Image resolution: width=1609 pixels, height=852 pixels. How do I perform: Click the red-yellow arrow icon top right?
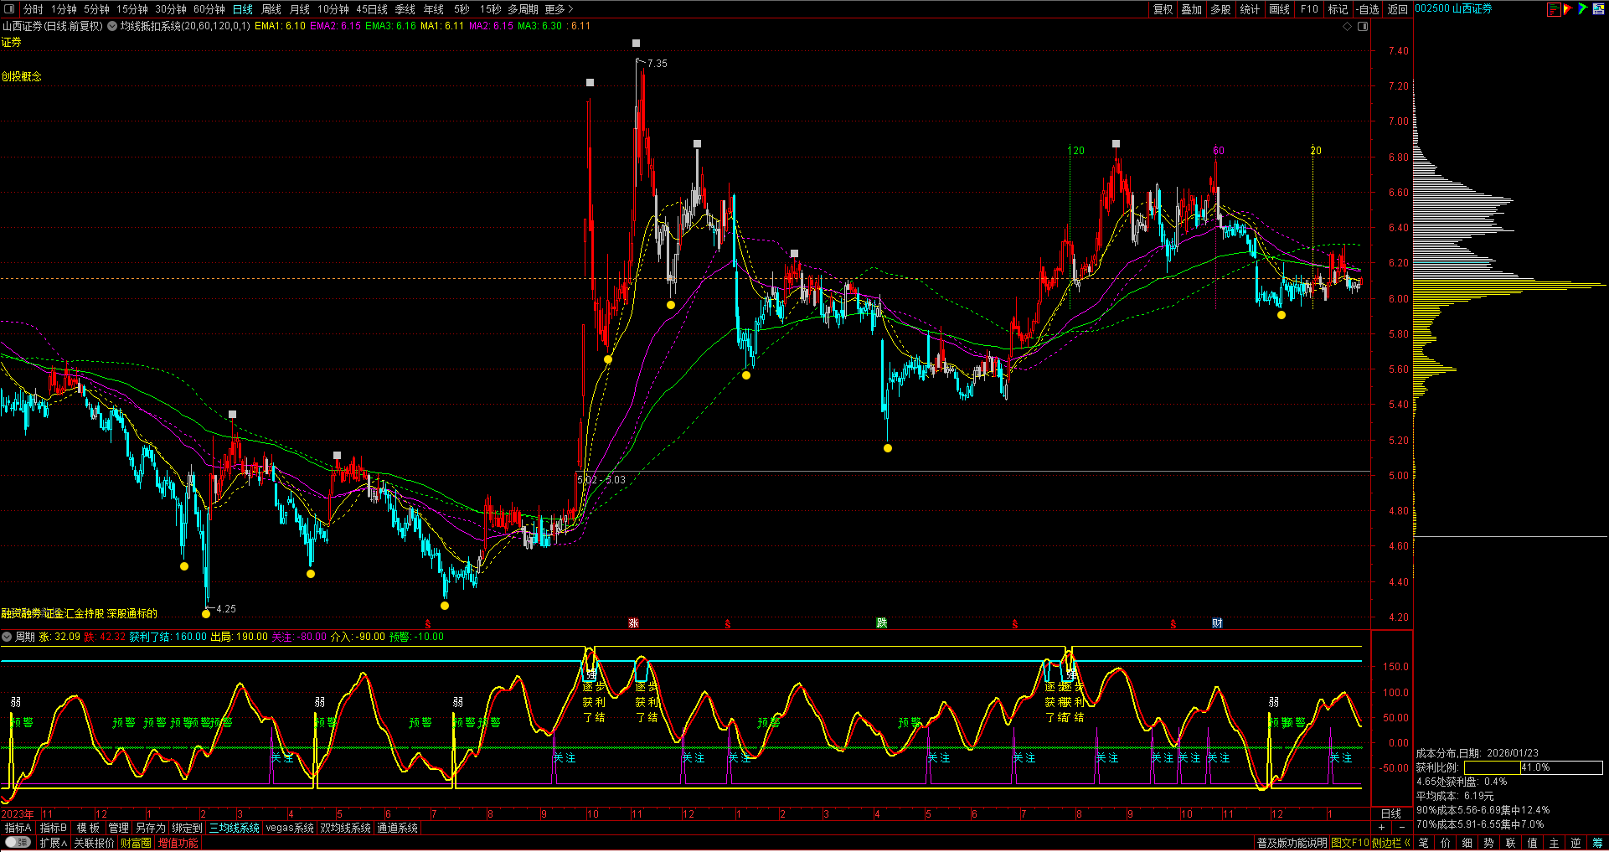pos(1568,9)
